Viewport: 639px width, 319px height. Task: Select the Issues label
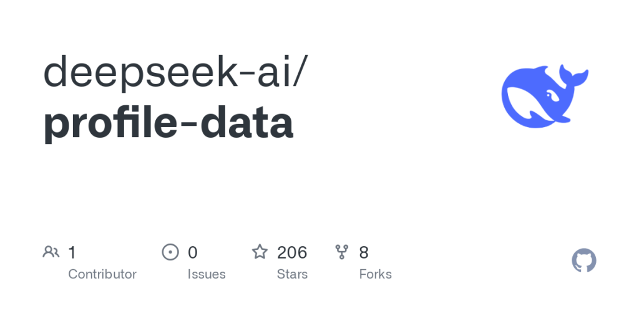point(207,274)
